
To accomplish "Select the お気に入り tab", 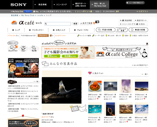I will 59,30.
